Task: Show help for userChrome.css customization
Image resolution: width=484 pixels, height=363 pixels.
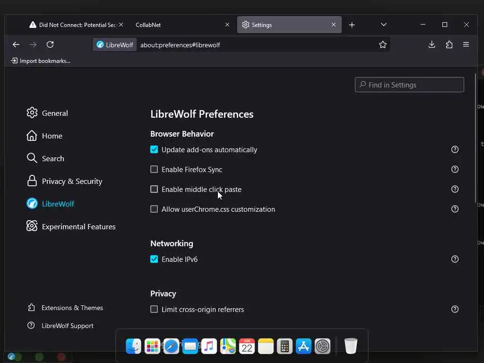Action: point(455,209)
